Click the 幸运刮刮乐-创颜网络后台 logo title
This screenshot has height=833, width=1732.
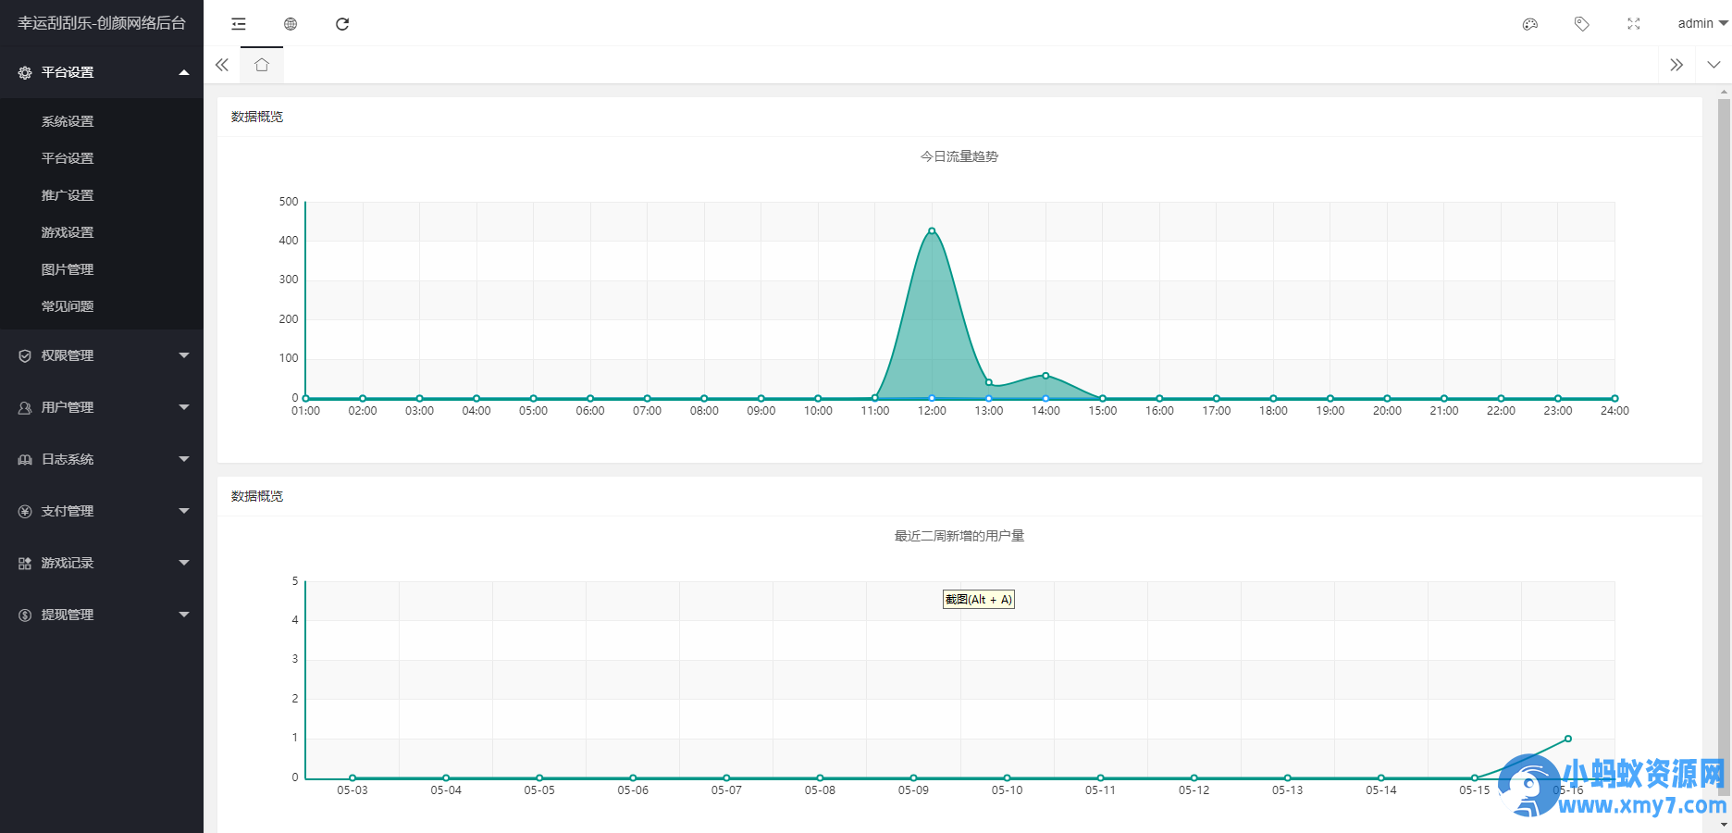tap(102, 23)
